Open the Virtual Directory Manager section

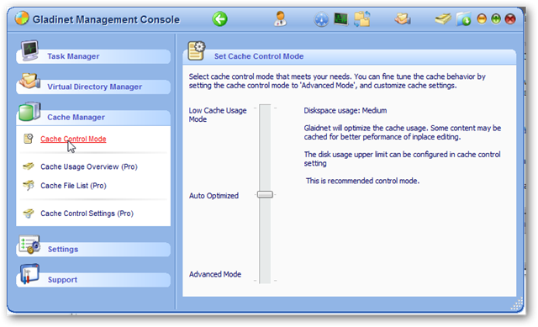click(93, 87)
